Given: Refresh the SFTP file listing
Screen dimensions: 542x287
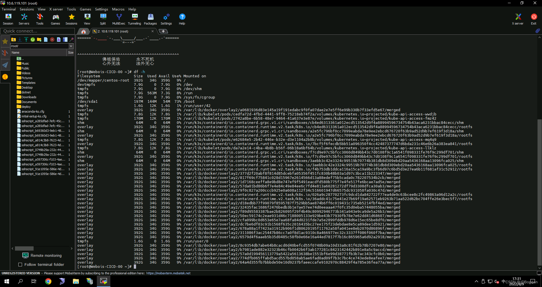Looking at the screenshot, I should pyautogui.click(x=33, y=40).
